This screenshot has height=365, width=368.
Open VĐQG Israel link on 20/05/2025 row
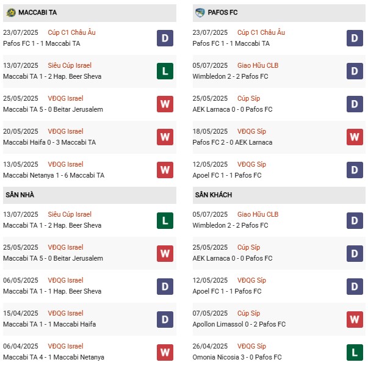(x=65, y=131)
